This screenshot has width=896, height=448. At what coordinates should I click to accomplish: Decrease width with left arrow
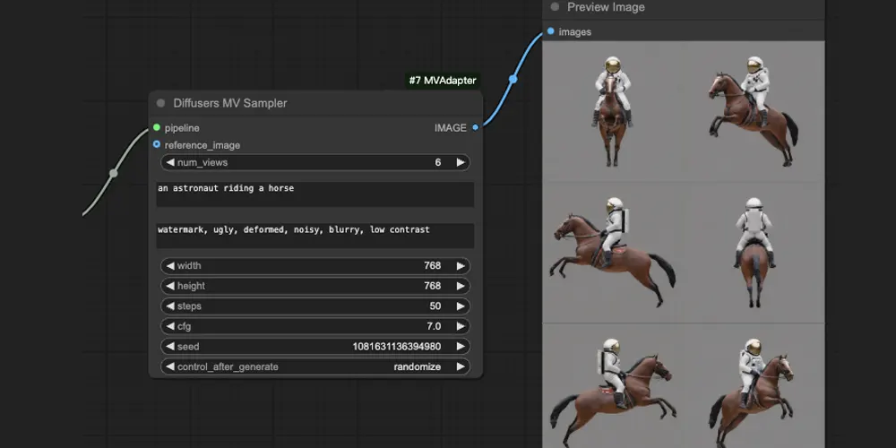pyautogui.click(x=169, y=266)
